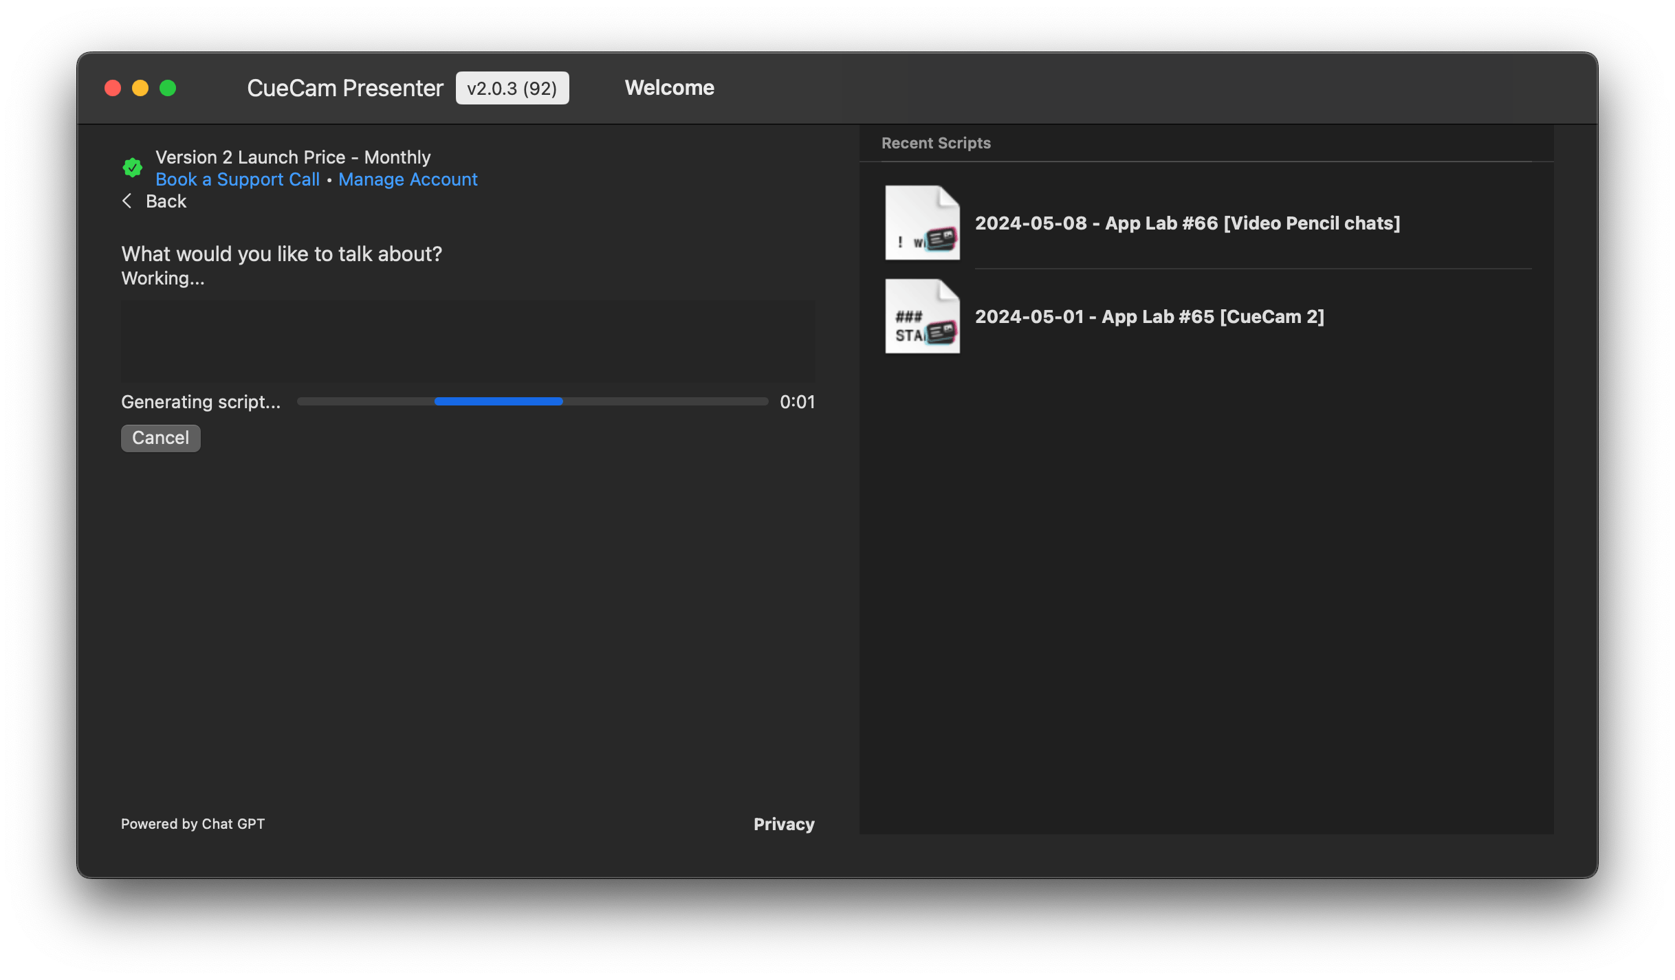
Task: Click the Back chevron arrow
Action: pyautogui.click(x=127, y=201)
